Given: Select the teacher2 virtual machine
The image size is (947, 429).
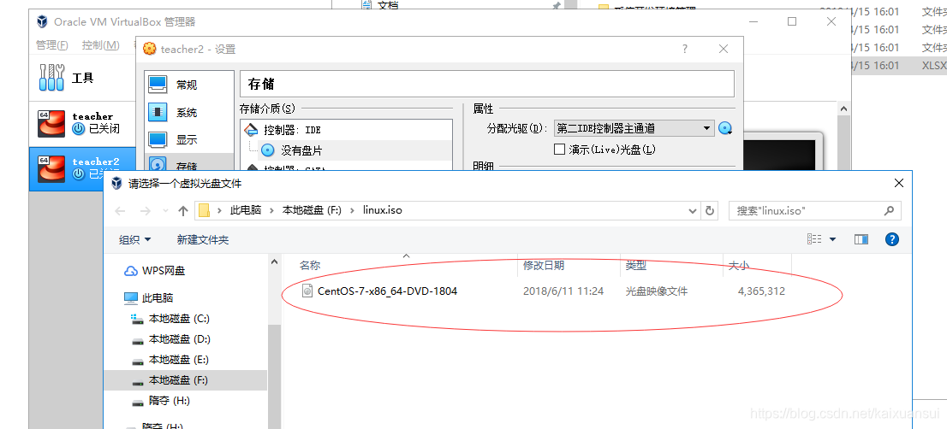Looking at the screenshot, I should pos(83,168).
